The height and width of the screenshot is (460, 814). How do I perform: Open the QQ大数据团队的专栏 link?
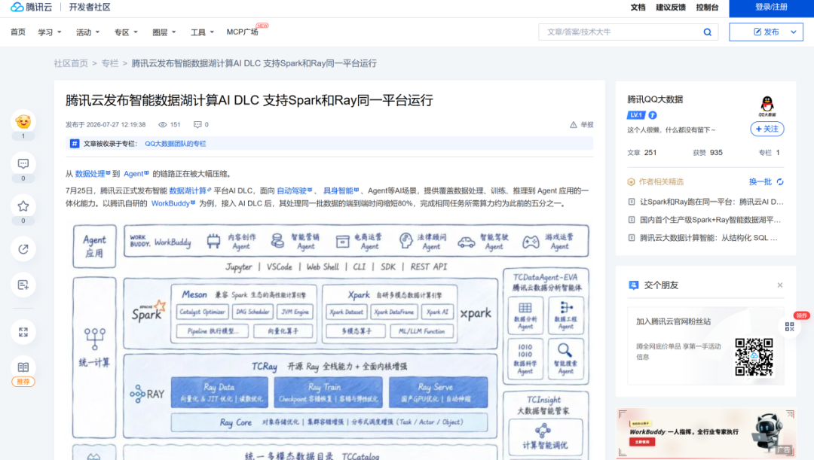pos(176,144)
